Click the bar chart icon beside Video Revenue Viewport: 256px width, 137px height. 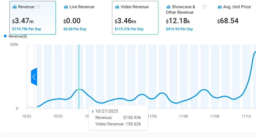click(x=117, y=7)
